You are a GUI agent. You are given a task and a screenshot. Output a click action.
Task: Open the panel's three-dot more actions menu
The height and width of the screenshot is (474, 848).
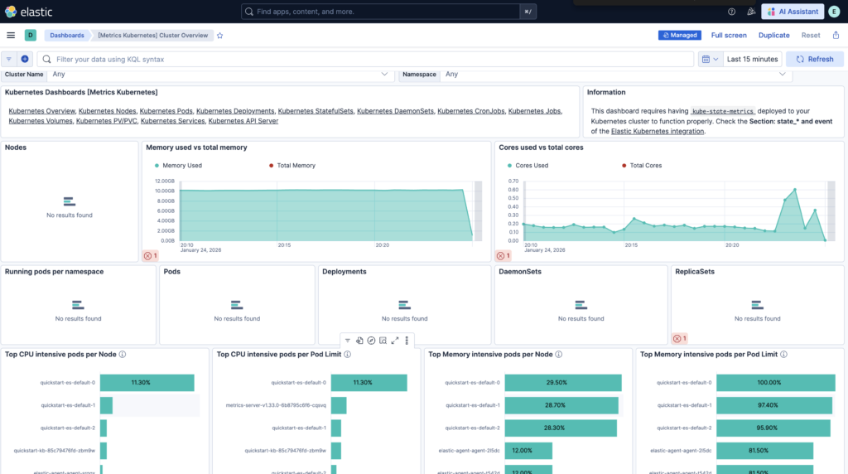tap(407, 341)
